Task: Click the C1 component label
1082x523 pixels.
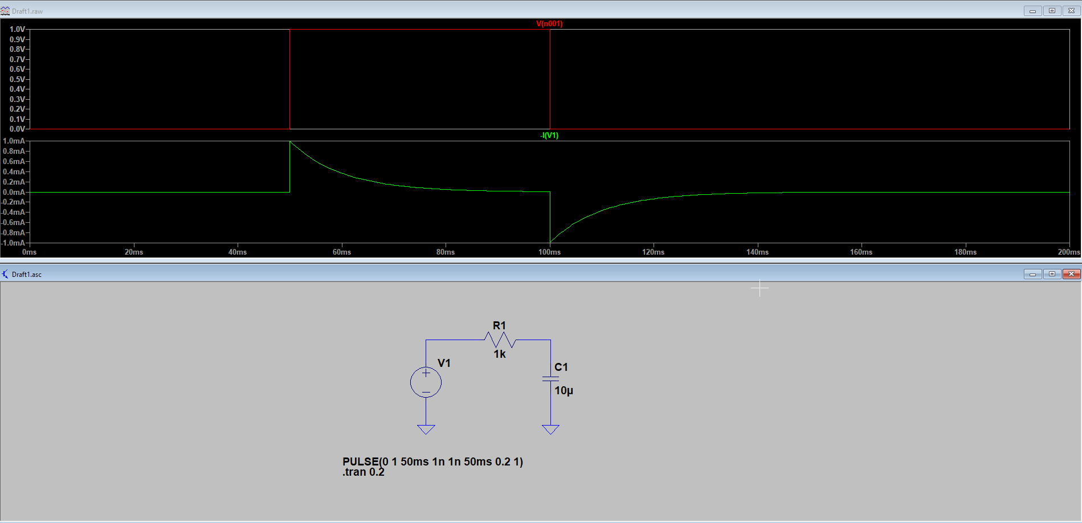Action: pyautogui.click(x=561, y=367)
